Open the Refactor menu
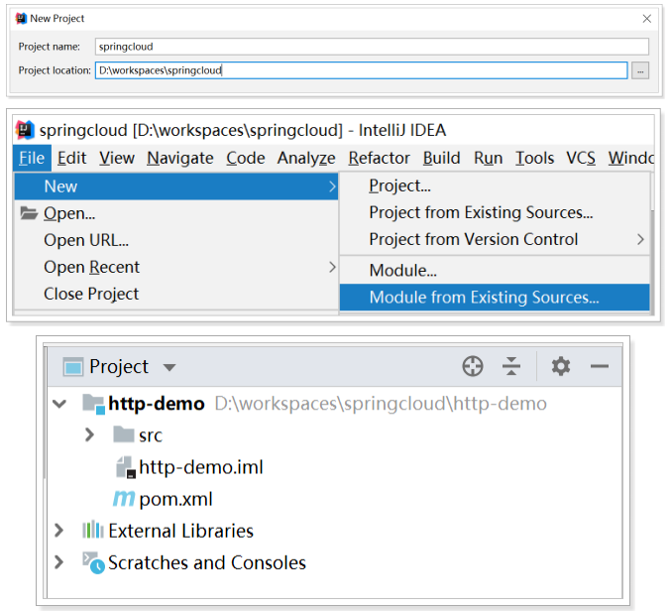Image resolution: width=672 pixels, height=611 pixels. tap(379, 159)
